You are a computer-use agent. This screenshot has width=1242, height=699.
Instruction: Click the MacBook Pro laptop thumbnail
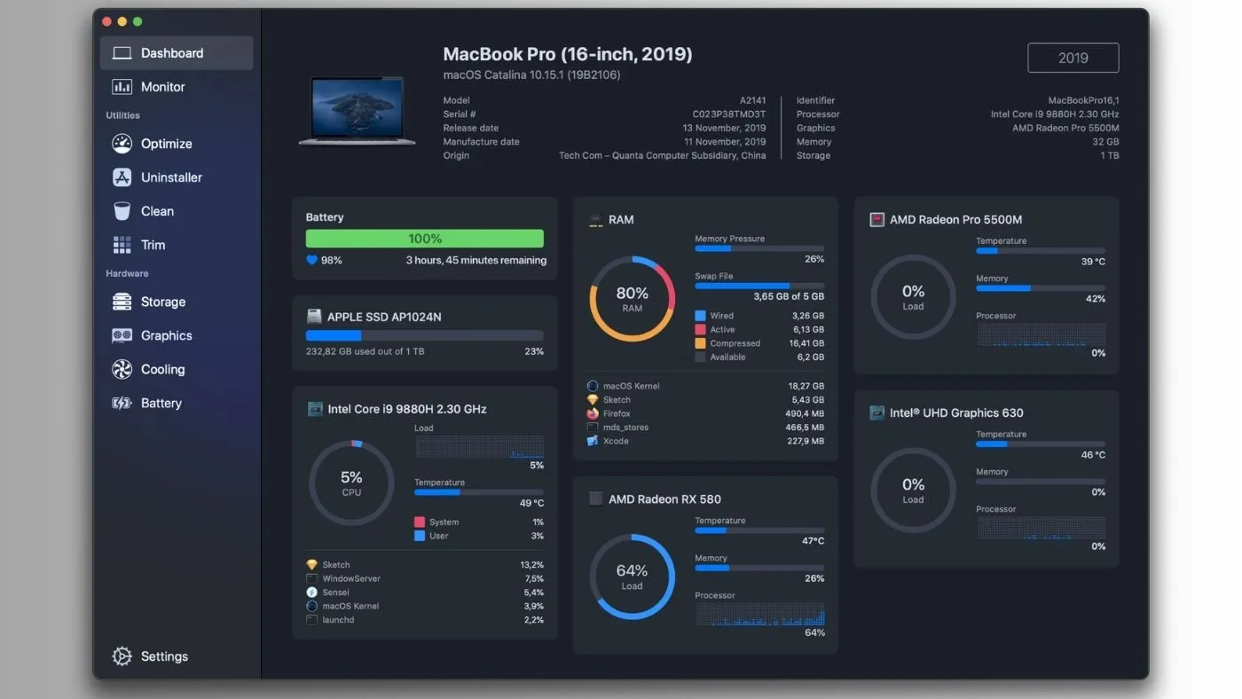click(357, 112)
